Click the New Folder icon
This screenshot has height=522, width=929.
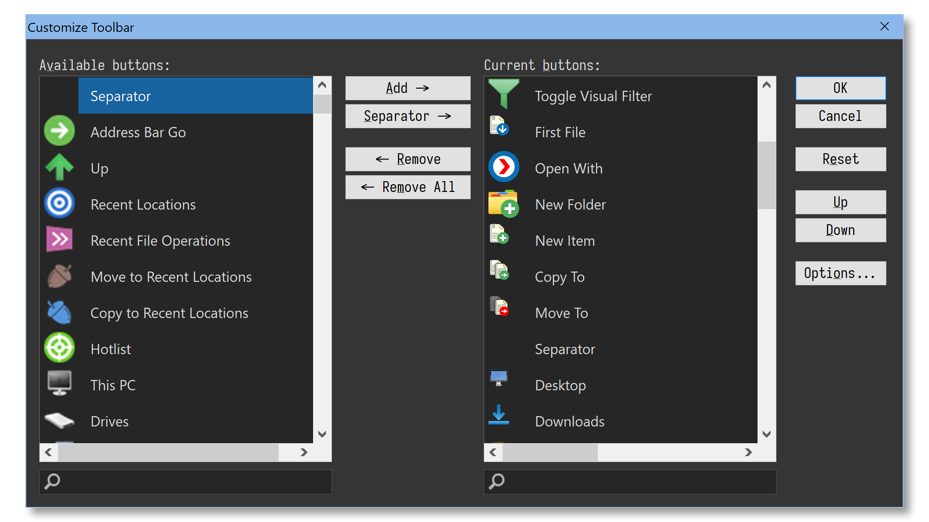[x=503, y=204]
